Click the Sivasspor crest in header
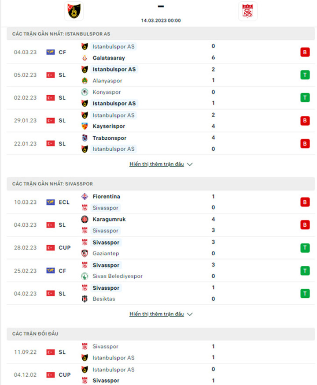 coord(247,11)
